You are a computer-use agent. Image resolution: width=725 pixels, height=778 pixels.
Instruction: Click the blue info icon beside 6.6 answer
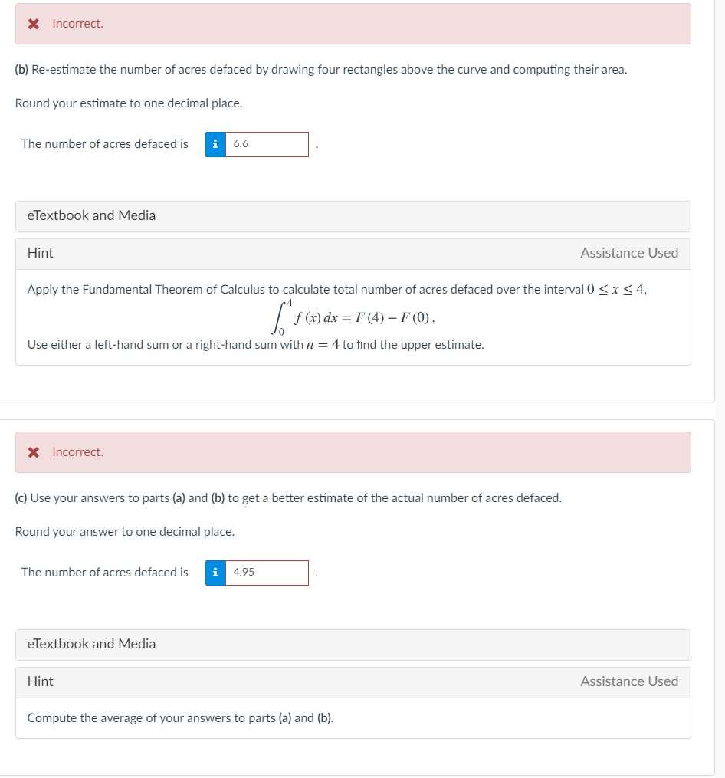[x=215, y=144]
